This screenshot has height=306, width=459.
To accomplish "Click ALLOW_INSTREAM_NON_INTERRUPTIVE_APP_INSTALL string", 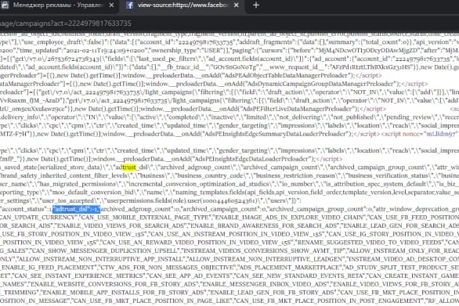I will pyautogui.click(x=101, y=259).
